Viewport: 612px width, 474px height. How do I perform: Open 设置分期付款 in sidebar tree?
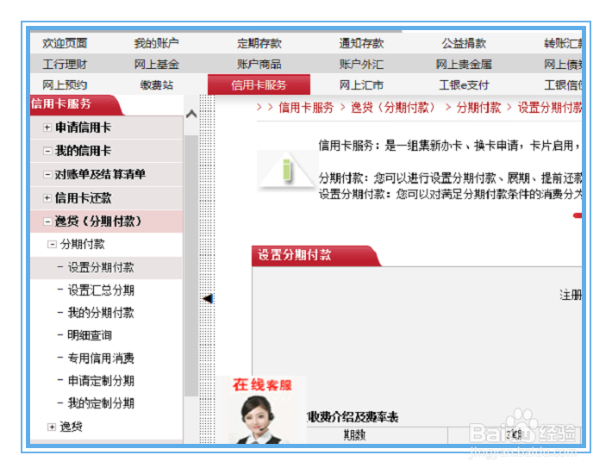(x=101, y=268)
